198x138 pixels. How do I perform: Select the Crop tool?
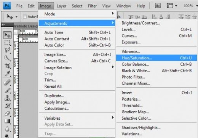pyautogui.click(x=7, y=66)
